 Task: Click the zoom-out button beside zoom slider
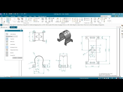(x=108, y=78)
